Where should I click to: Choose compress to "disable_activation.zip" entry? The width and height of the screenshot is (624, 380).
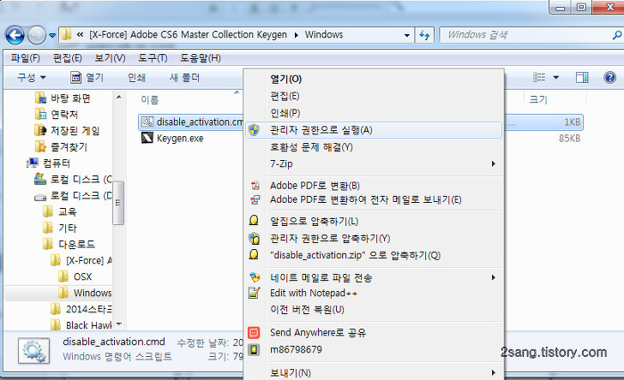pyautogui.click(x=374, y=255)
